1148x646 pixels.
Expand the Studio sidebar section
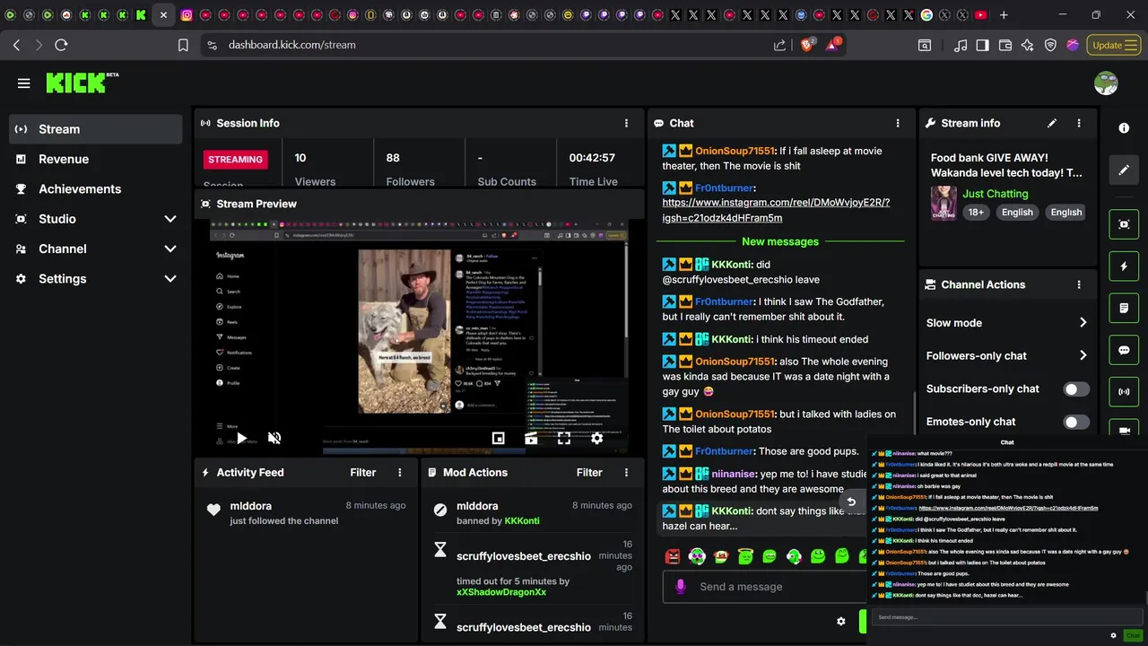(170, 219)
